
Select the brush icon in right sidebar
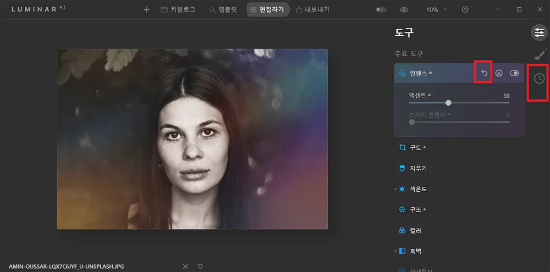click(540, 54)
